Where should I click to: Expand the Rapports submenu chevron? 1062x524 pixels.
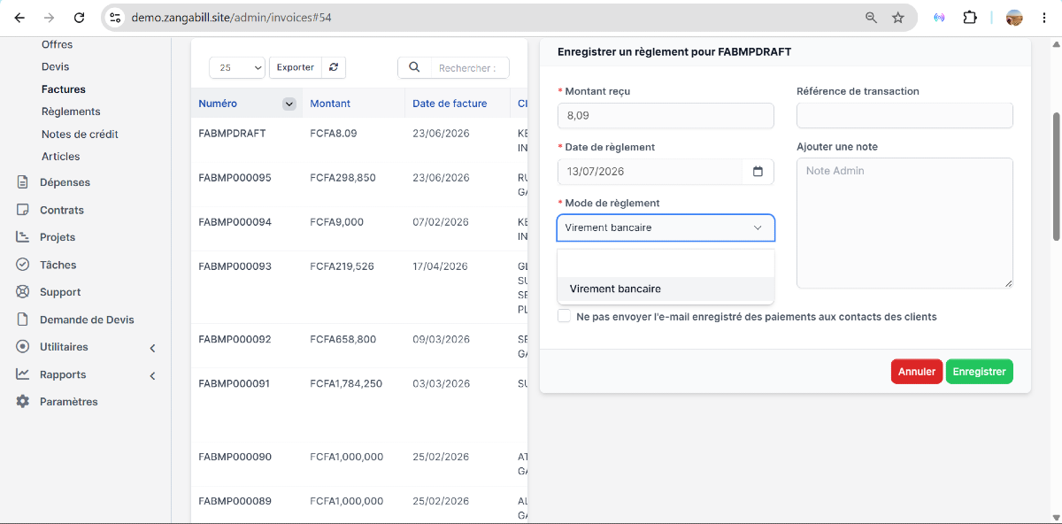[152, 375]
